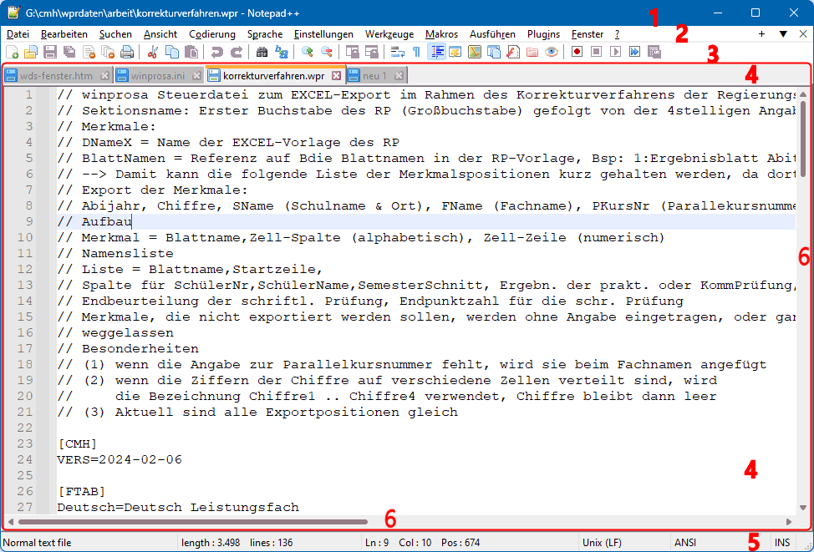
Task: Click the Save all files icon
Action: [x=69, y=52]
